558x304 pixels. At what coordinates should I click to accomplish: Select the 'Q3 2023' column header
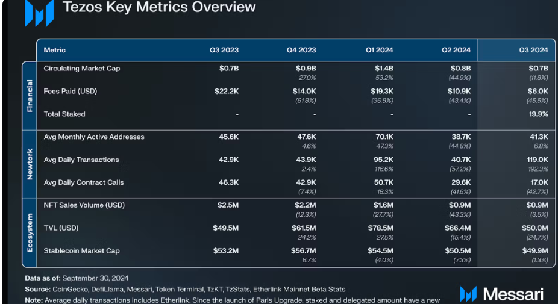(224, 50)
